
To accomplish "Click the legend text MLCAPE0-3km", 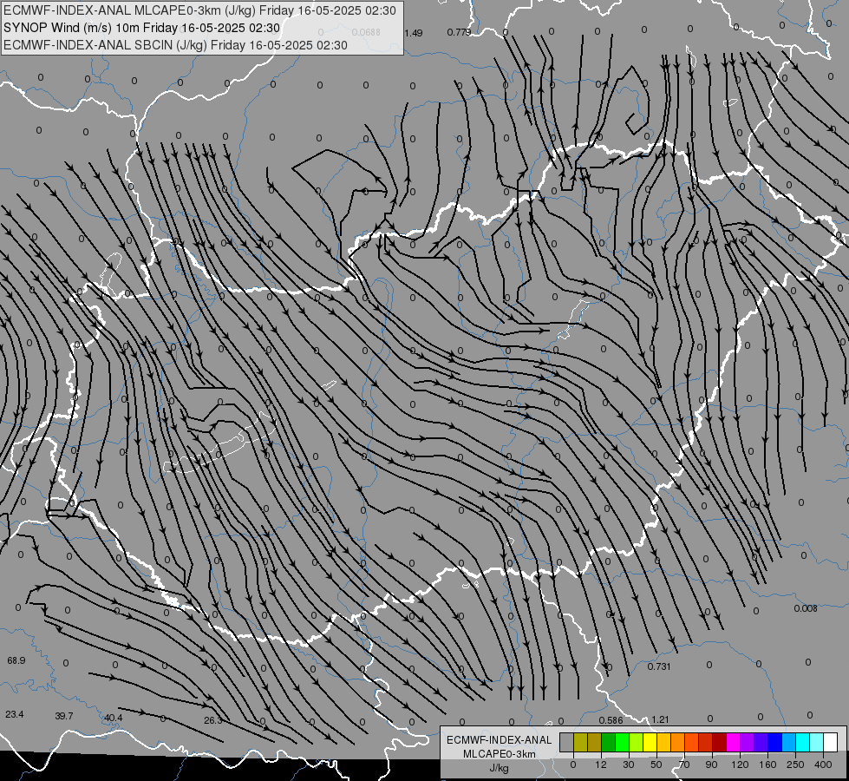I will click(x=500, y=754).
